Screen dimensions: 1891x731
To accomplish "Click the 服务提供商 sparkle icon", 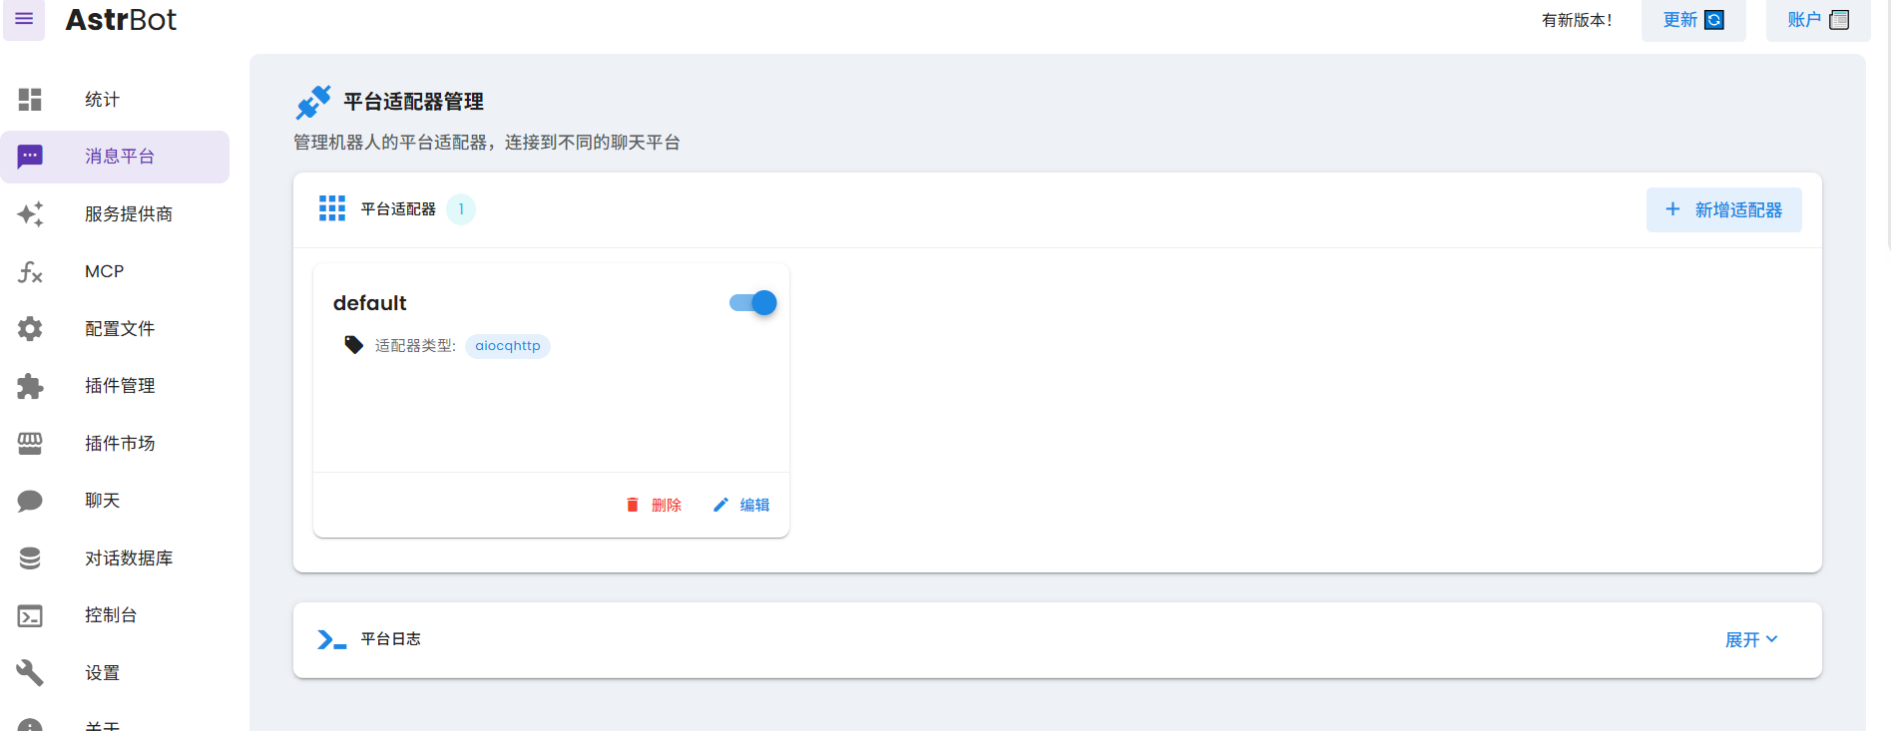I will 30,214.
